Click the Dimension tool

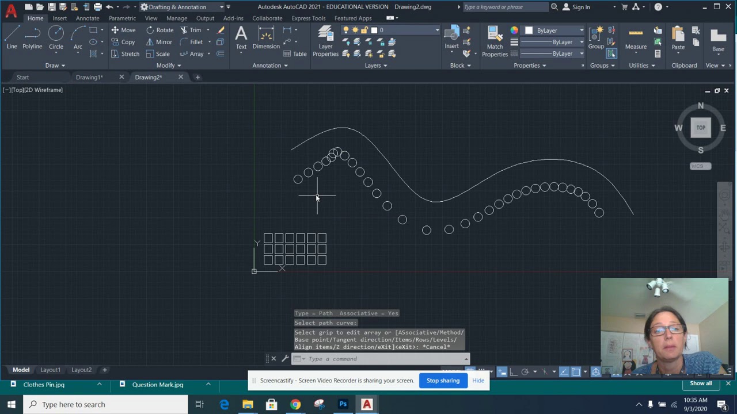266,38
